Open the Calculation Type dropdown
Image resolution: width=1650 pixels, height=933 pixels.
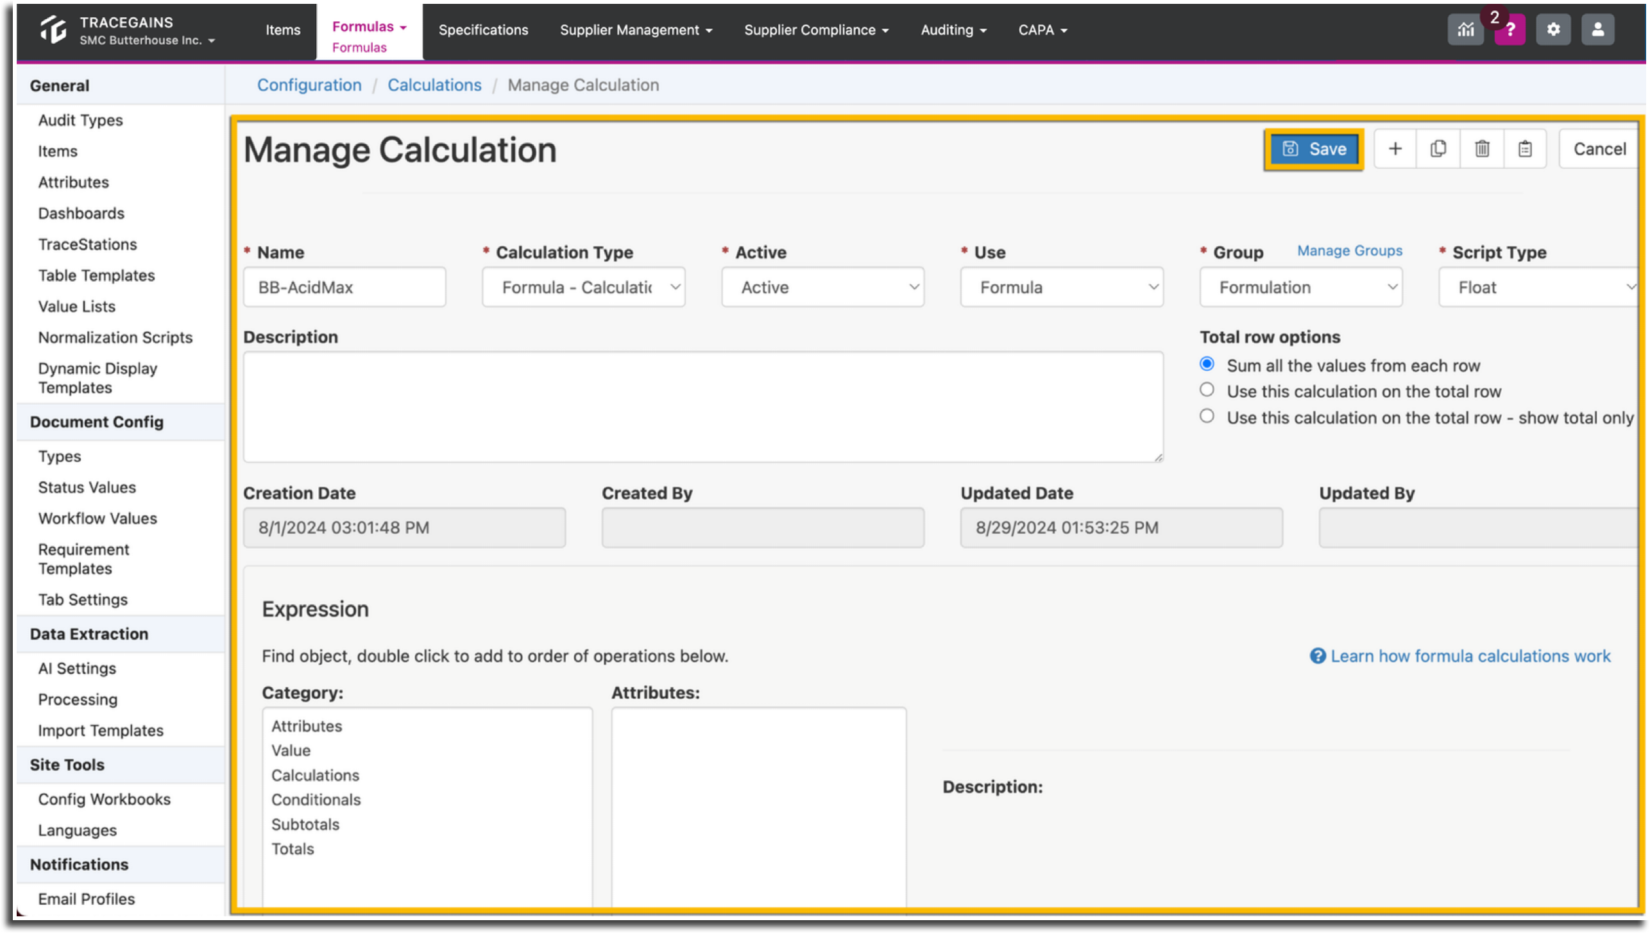[583, 287]
